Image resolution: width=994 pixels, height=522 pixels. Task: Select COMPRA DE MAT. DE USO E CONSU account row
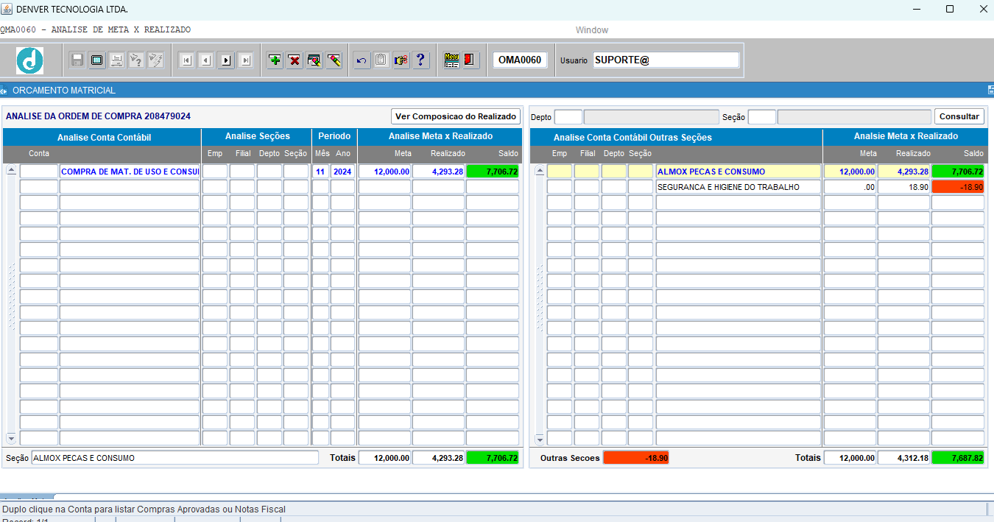[130, 172]
